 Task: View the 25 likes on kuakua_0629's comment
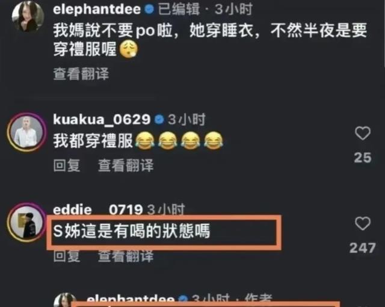click(363, 158)
